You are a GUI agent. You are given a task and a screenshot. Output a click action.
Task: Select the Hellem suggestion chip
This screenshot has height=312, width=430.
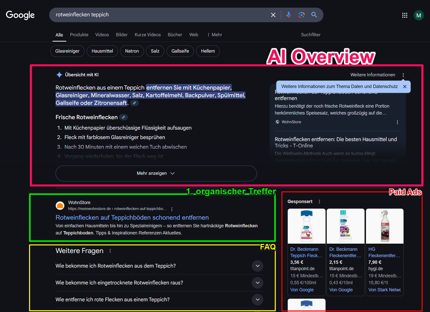tap(208, 51)
